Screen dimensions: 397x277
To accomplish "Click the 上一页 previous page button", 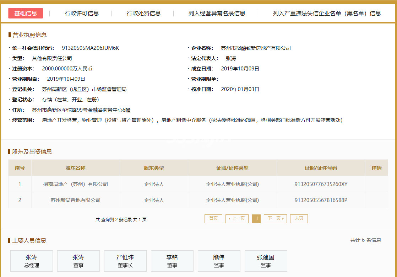I will [x=237, y=219].
